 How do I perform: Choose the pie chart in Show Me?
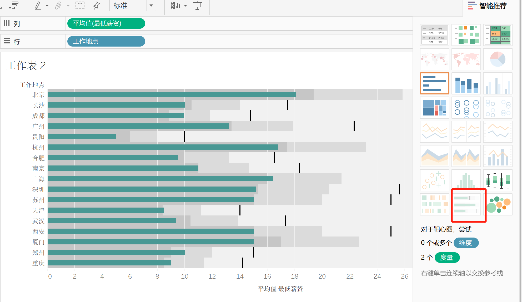[498, 59]
